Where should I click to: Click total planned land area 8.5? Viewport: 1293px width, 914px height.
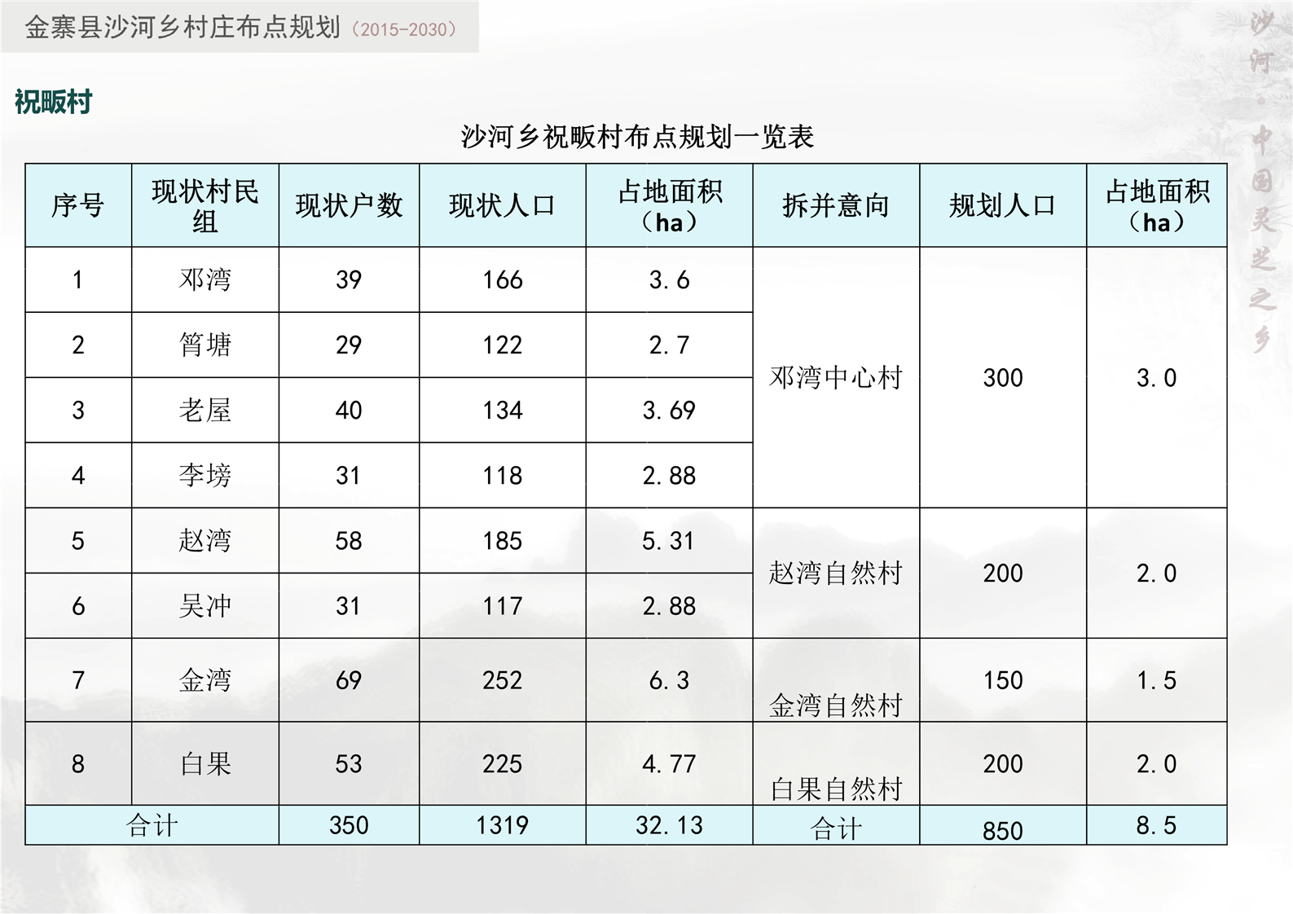1156,825
